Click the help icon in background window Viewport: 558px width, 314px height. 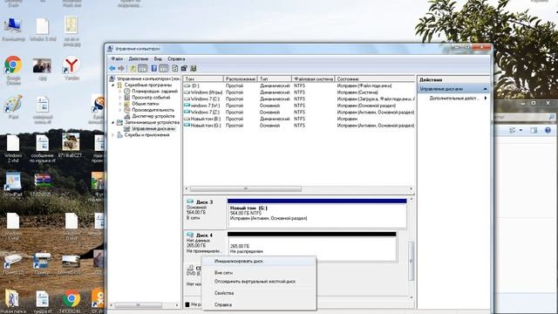[548, 130]
